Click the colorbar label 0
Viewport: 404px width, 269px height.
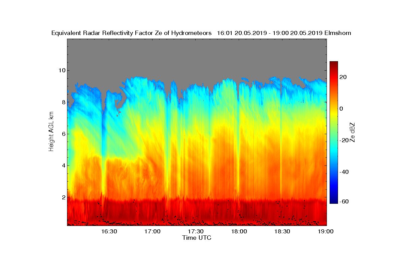coord(342,109)
